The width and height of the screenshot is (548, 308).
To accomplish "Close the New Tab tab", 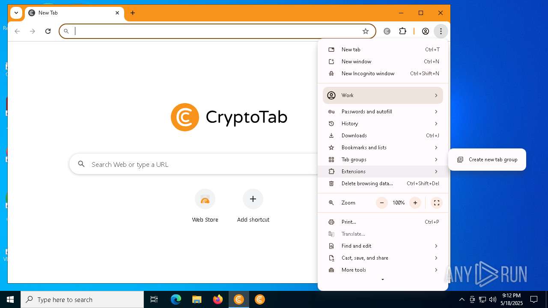I will click(117, 13).
